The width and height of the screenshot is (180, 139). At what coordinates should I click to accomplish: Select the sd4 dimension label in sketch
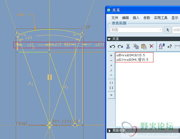pyautogui.click(x=20, y=15)
